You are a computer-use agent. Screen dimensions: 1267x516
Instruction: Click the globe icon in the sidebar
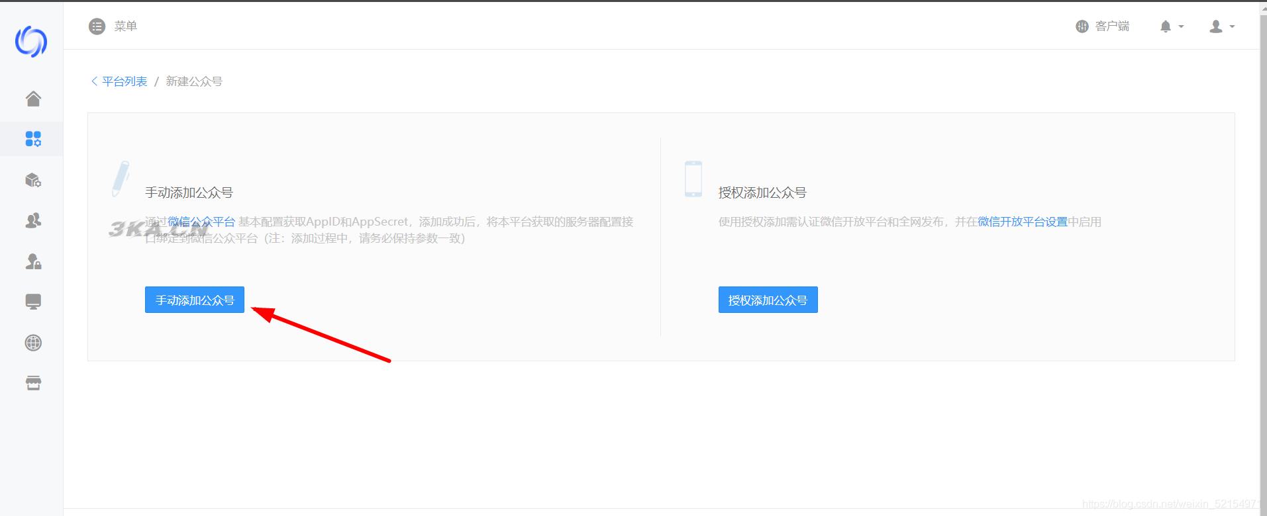[x=33, y=343]
